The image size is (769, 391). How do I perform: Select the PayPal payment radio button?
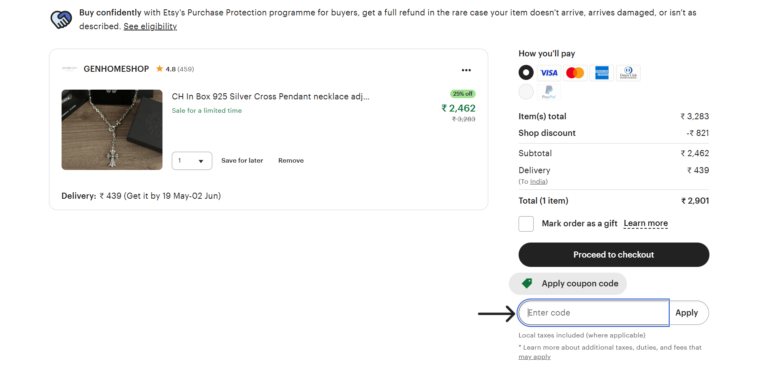point(526,92)
